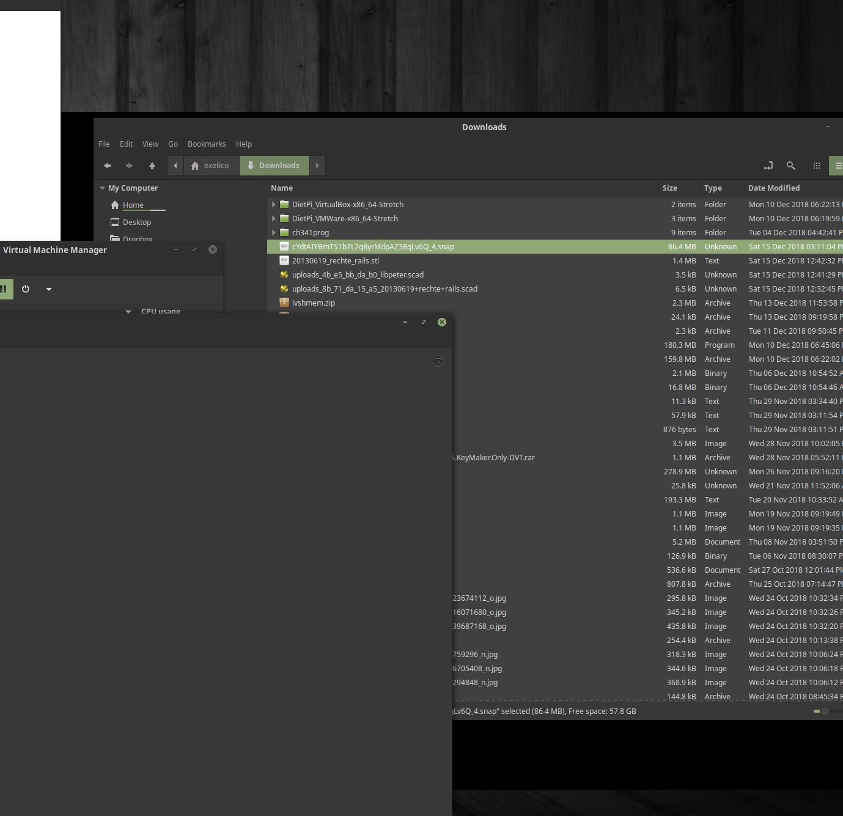Toggle the VM pause button

click(5, 289)
